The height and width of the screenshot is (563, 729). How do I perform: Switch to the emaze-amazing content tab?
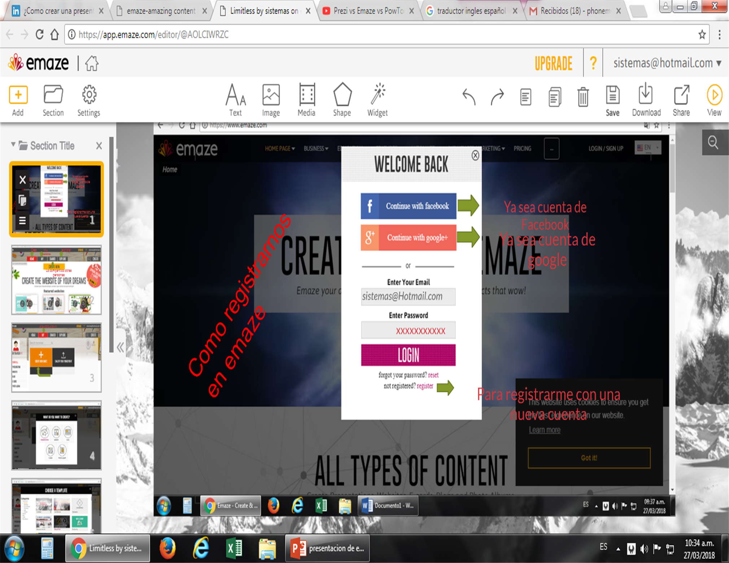[x=161, y=11]
